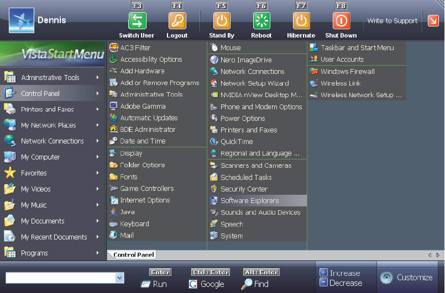
Task: Click the orange arrow icon beside Write to Support
Action: 433,21
